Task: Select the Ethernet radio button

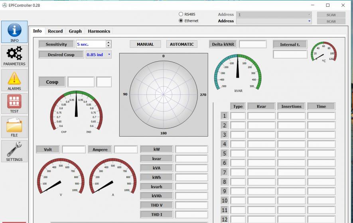Action: pyautogui.click(x=181, y=21)
